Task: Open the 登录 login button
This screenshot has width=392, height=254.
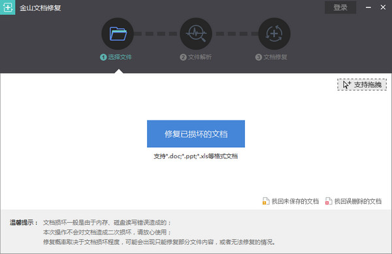Action: click(340, 7)
